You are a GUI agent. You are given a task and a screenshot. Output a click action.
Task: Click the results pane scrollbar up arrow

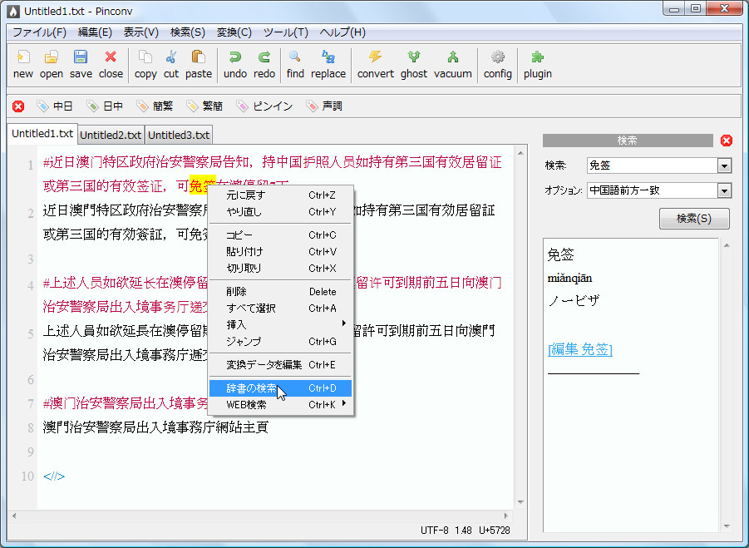[x=726, y=245]
